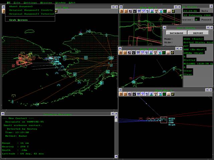
Task: Open the control menu of Incoming Messages window
Action: point(3,113)
